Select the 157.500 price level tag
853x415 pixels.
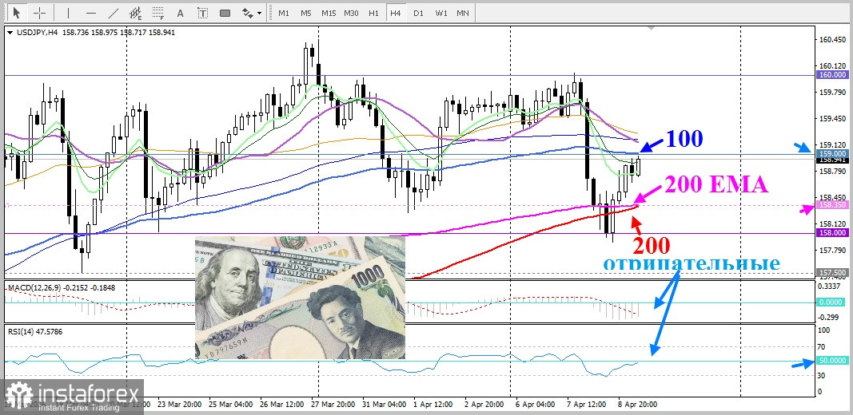pos(831,273)
